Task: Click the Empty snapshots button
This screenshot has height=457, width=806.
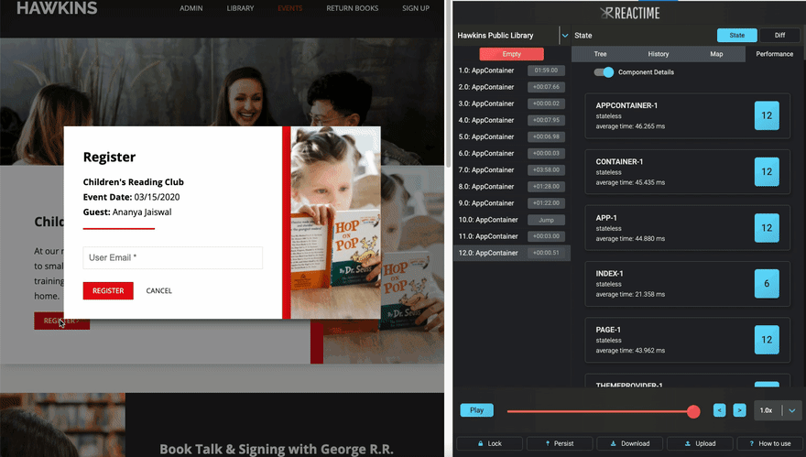Action: [511, 54]
